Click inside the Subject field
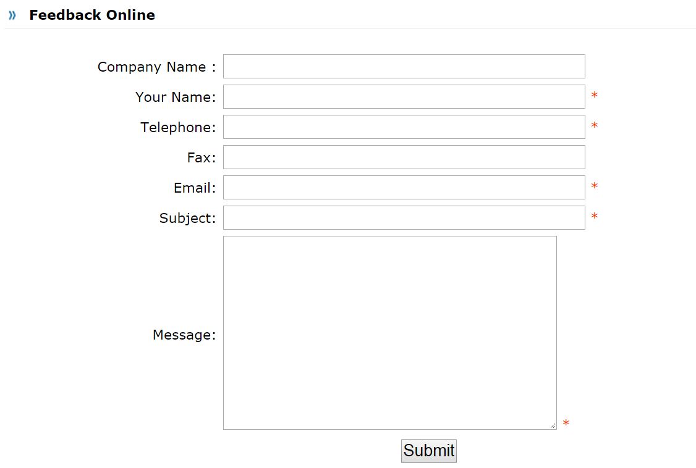 click(404, 217)
